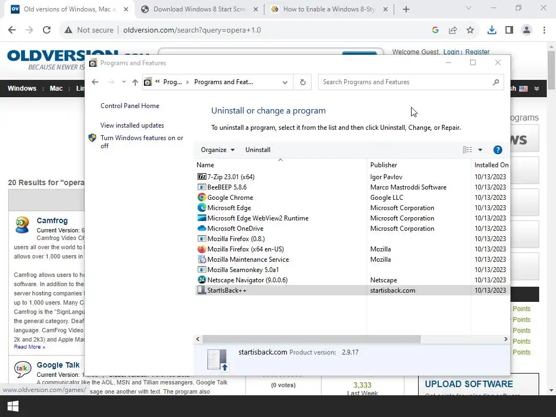Expand the address bar history dropdown

click(285, 82)
